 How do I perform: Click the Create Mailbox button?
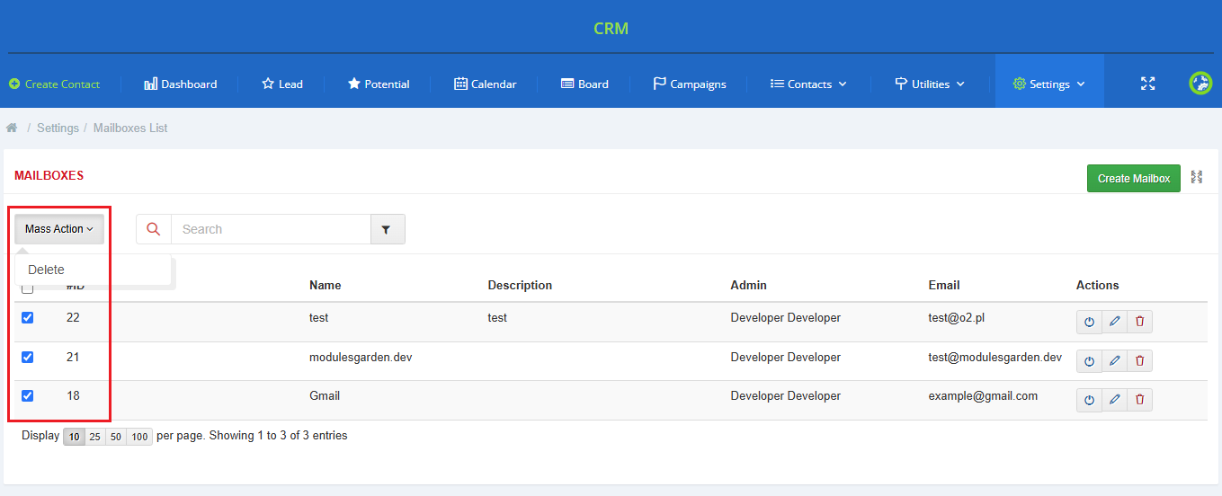pyautogui.click(x=1134, y=178)
